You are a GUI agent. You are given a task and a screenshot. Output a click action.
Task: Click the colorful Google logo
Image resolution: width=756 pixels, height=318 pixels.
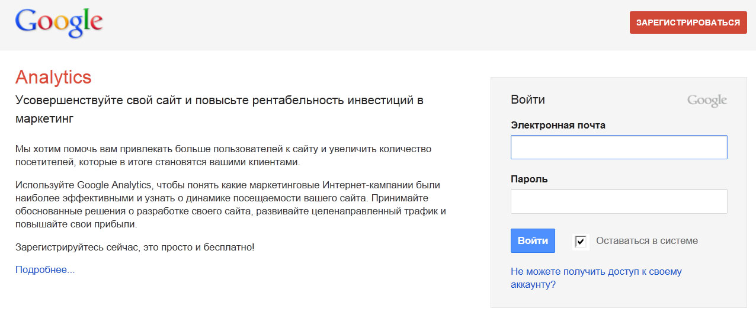(x=59, y=23)
